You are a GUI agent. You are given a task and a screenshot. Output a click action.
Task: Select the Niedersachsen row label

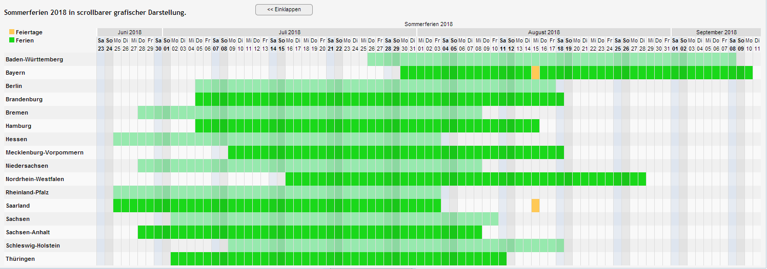tap(27, 166)
